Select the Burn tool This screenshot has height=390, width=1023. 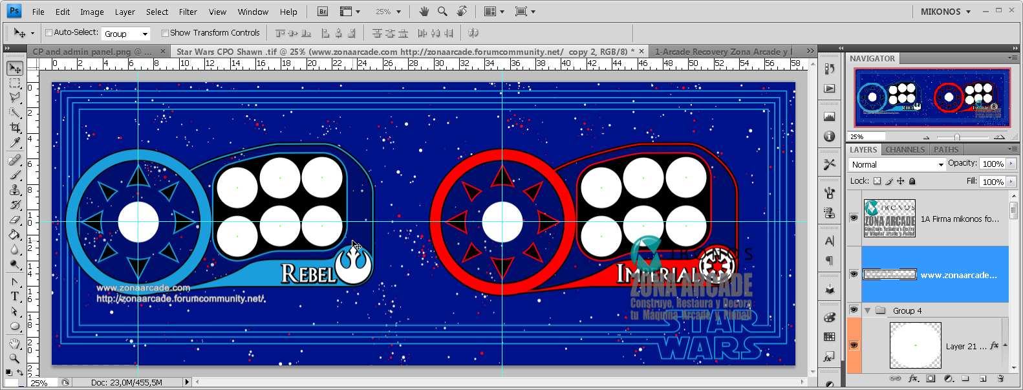pos(15,264)
